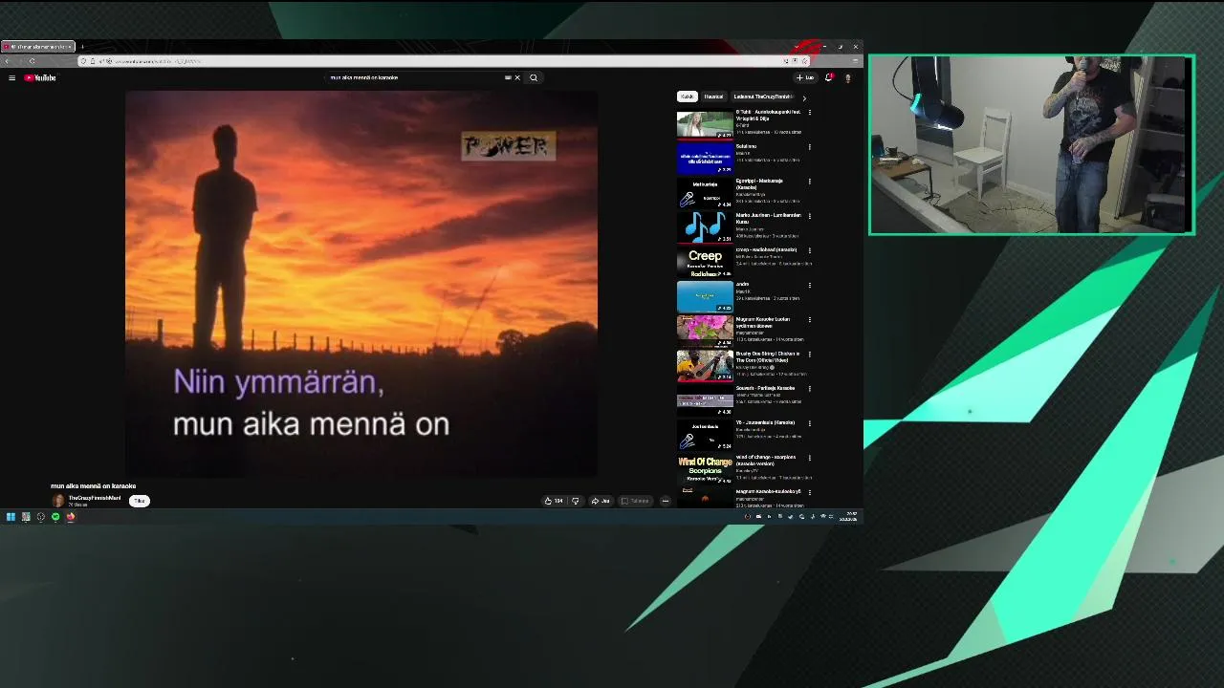
Task: Open YouTube notifications bell
Action: (829, 78)
